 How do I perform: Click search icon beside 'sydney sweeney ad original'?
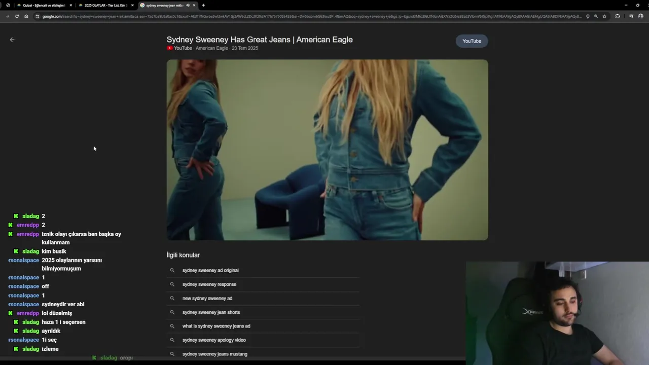point(172,270)
